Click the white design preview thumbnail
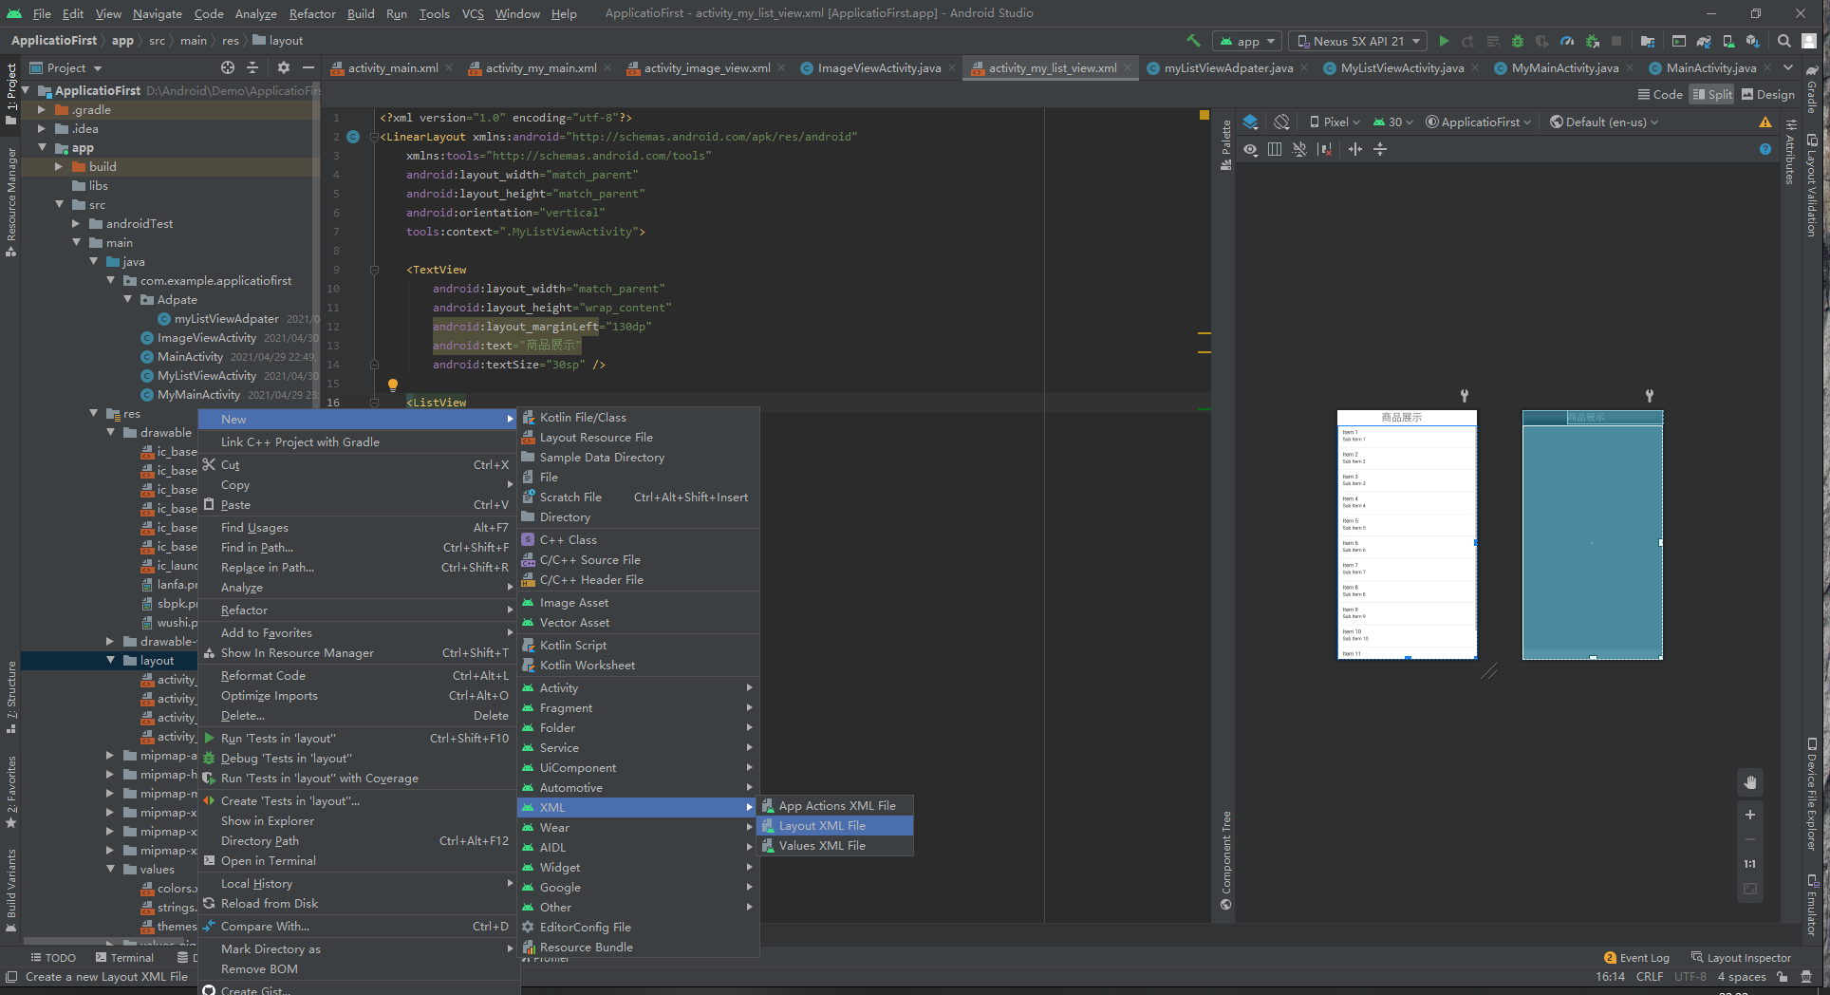This screenshot has width=1830, height=995. [1407, 535]
